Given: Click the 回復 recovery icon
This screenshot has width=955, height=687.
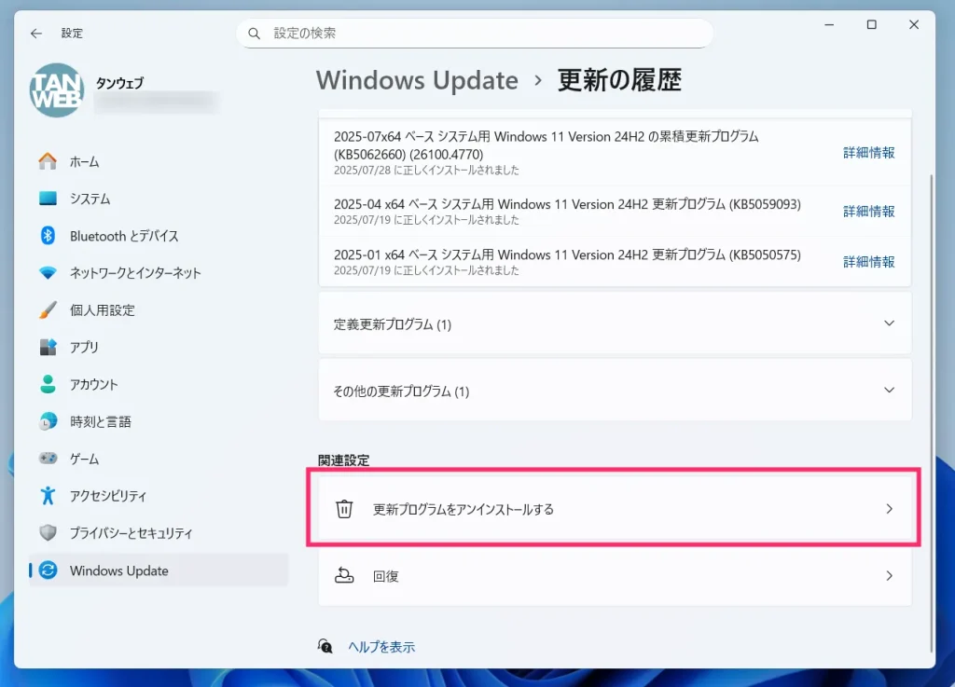Looking at the screenshot, I should (x=344, y=576).
